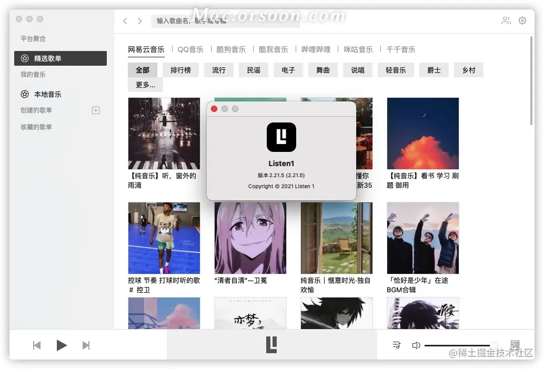Open the pink-haired anime girl playlist cover
The image size is (544, 369).
click(x=250, y=238)
